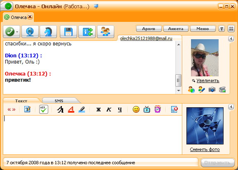Save conversation with the floppy disk icon
The image size is (238, 170).
68,32
